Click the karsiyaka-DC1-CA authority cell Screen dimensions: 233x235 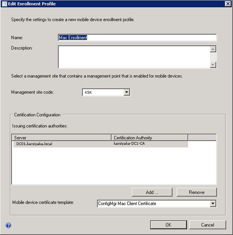coord(129,144)
